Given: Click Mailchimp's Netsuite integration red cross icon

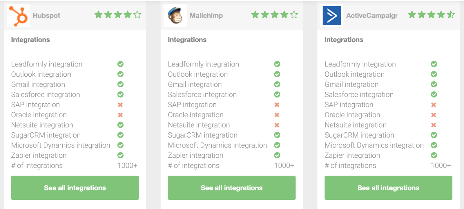Looking at the screenshot, I should point(277,125).
